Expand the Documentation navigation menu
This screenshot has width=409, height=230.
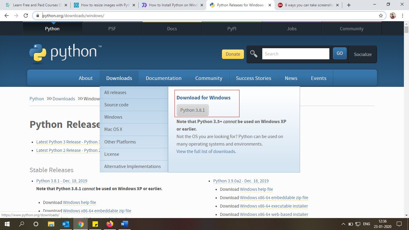pyautogui.click(x=163, y=78)
